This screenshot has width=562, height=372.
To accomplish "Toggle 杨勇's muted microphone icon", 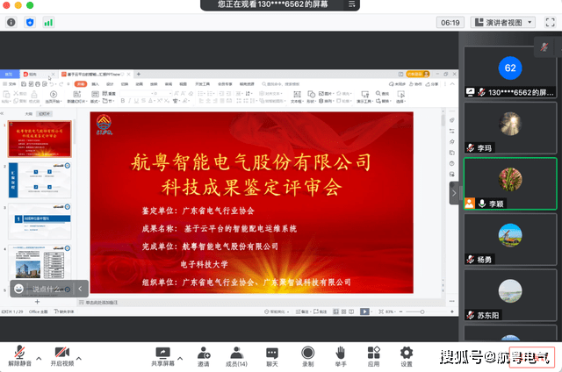I will [471, 259].
